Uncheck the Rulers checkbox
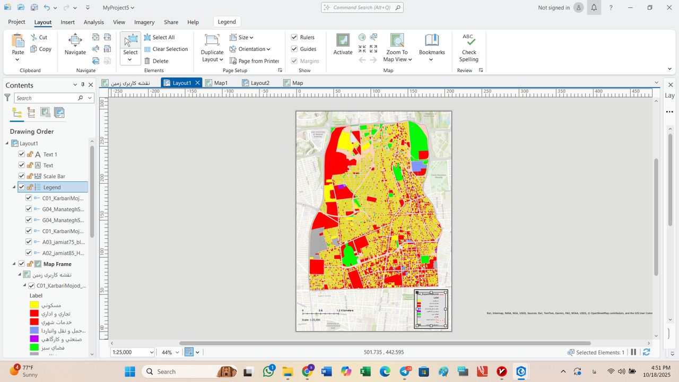 click(294, 37)
